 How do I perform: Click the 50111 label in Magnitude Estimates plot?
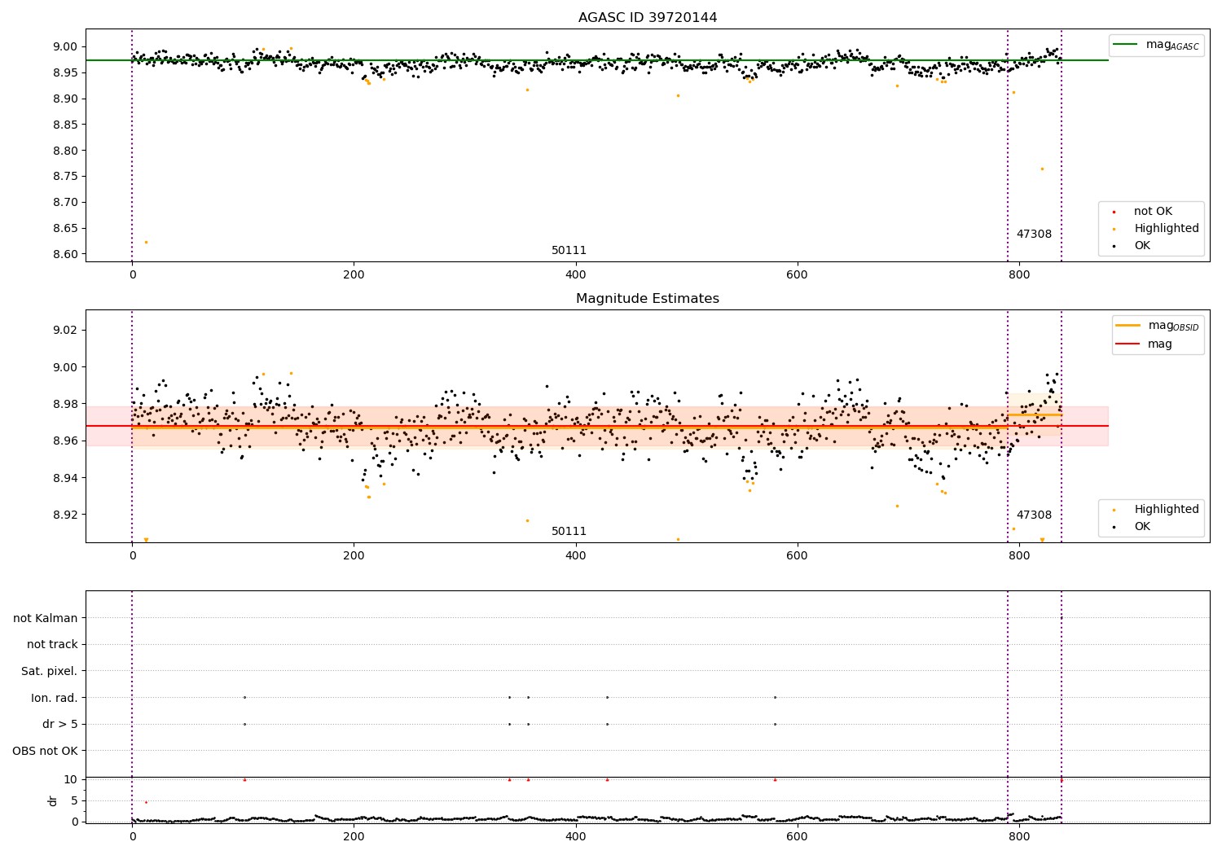tap(569, 532)
